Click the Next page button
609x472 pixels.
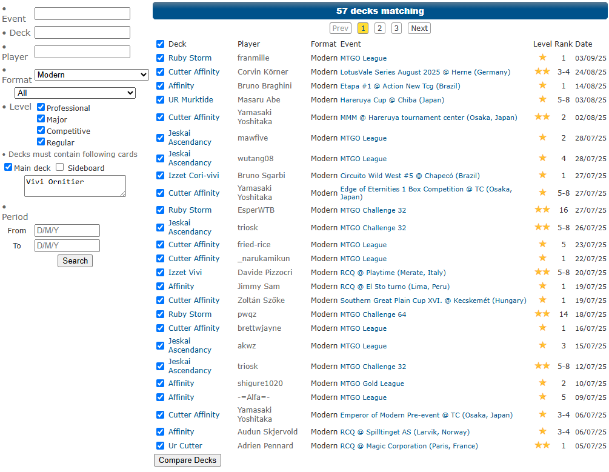tap(419, 28)
